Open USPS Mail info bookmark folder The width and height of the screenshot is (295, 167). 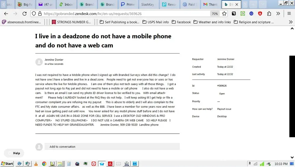155,22
